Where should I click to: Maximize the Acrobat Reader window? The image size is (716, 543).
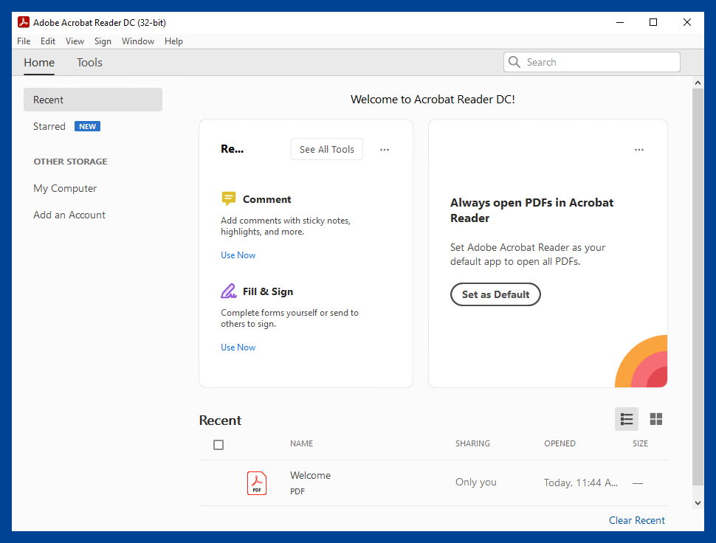point(653,22)
